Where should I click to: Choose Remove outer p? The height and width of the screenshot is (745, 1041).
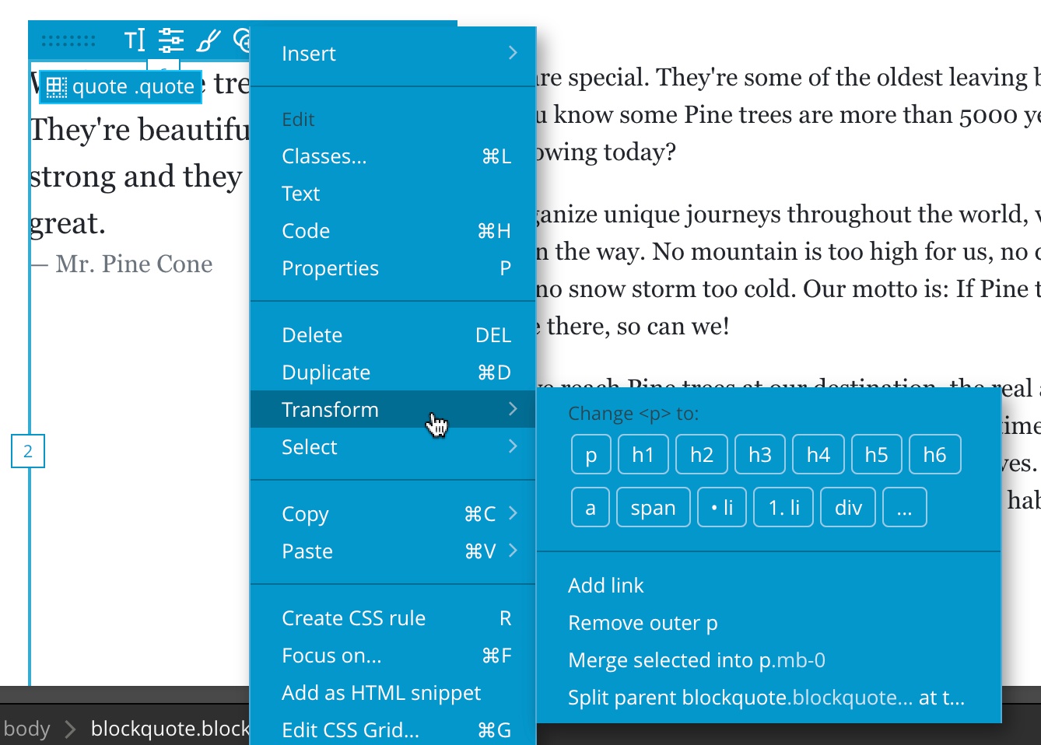tap(769, 623)
